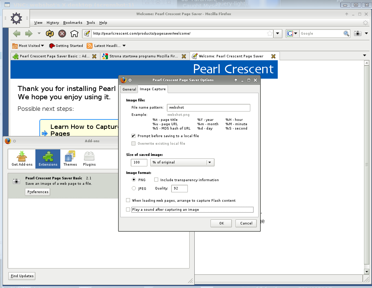Go forward with the green Forward arrow

point(29,34)
